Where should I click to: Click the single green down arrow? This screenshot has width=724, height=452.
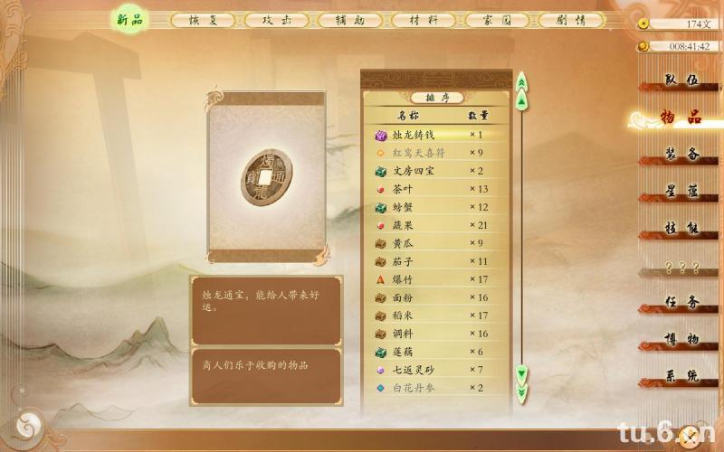[x=521, y=375]
